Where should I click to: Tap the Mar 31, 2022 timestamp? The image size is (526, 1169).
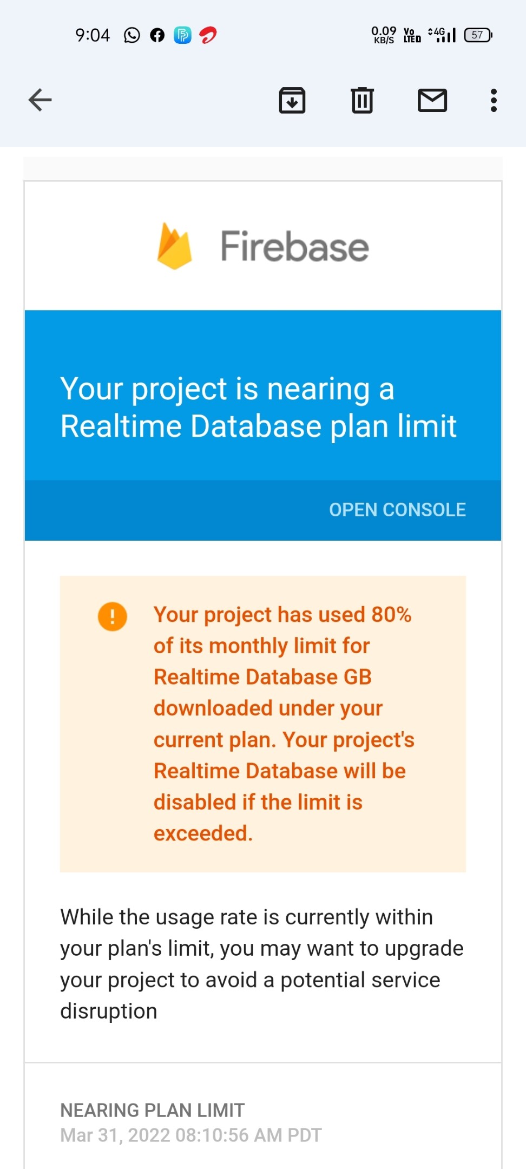click(191, 1135)
